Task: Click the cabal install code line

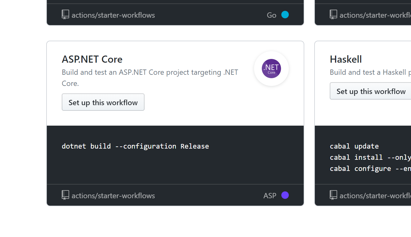Action: (370, 157)
